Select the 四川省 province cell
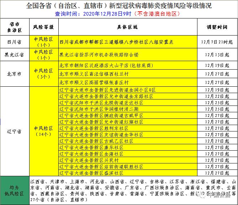 pos(15,42)
